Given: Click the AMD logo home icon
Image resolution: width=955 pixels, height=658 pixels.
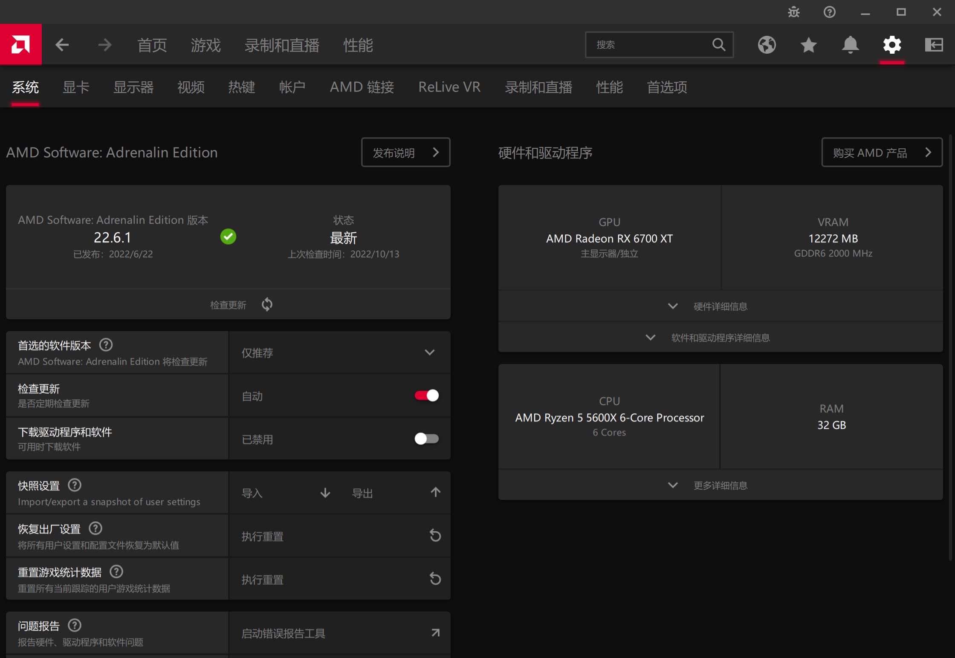Looking at the screenshot, I should click(x=20, y=44).
